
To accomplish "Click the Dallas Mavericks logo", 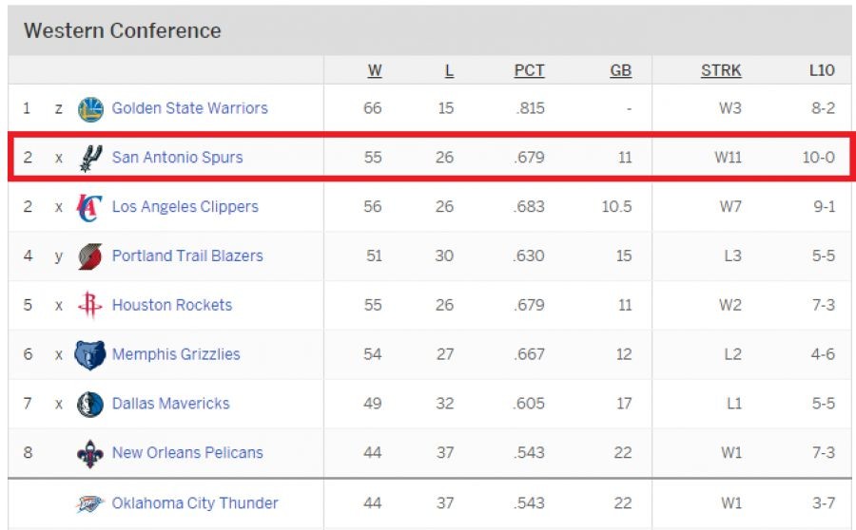I will [90, 404].
